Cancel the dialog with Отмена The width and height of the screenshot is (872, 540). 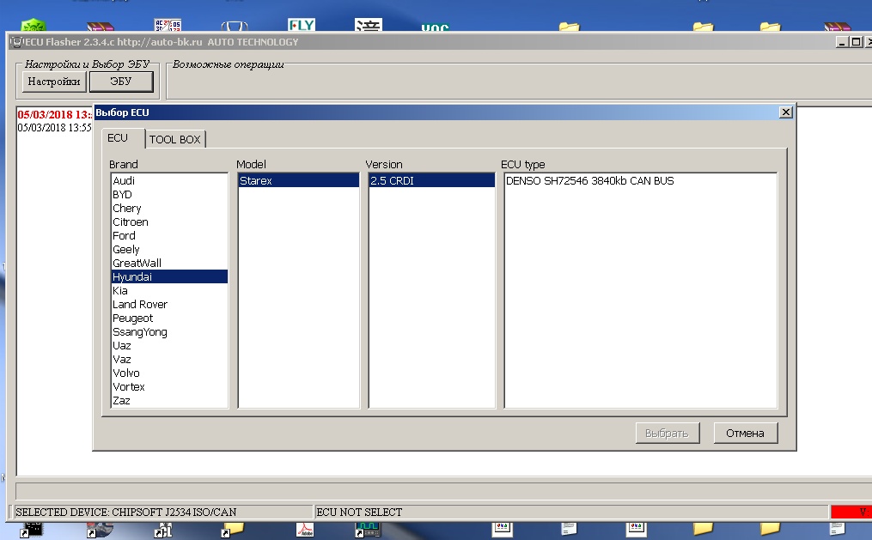[x=745, y=434]
